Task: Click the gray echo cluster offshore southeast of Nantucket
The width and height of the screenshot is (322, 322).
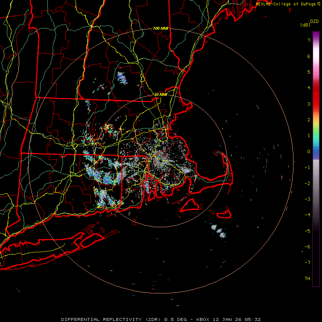Action: pos(219,231)
